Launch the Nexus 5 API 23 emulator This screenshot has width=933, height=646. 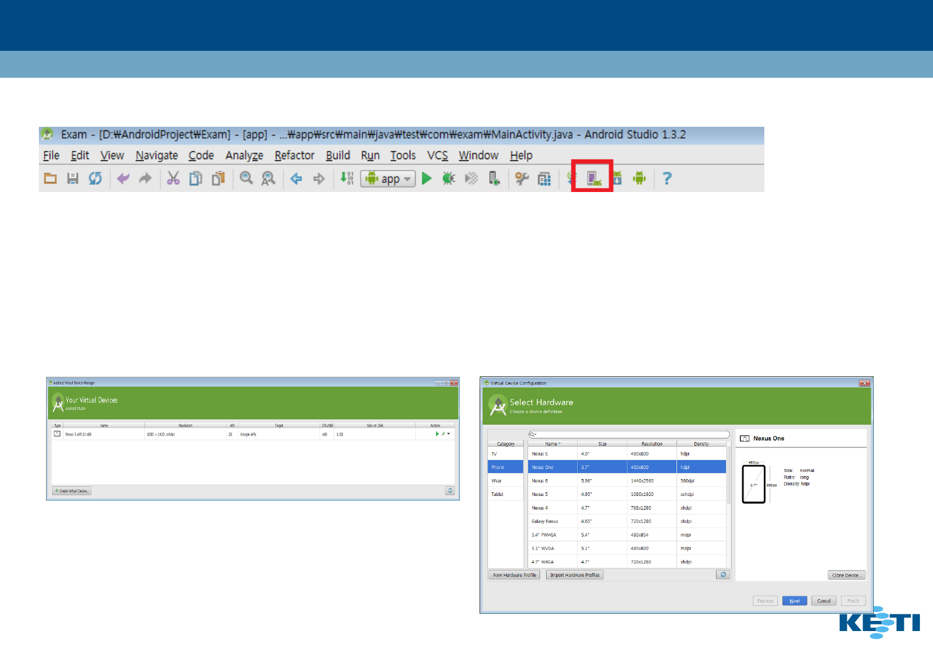(x=437, y=434)
